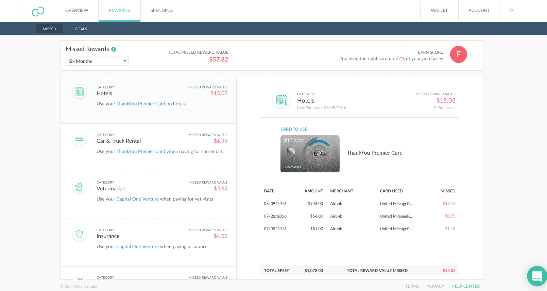Select the Insurance category row
Image resolution: width=547 pixels, height=291 pixels.
tap(148, 243)
